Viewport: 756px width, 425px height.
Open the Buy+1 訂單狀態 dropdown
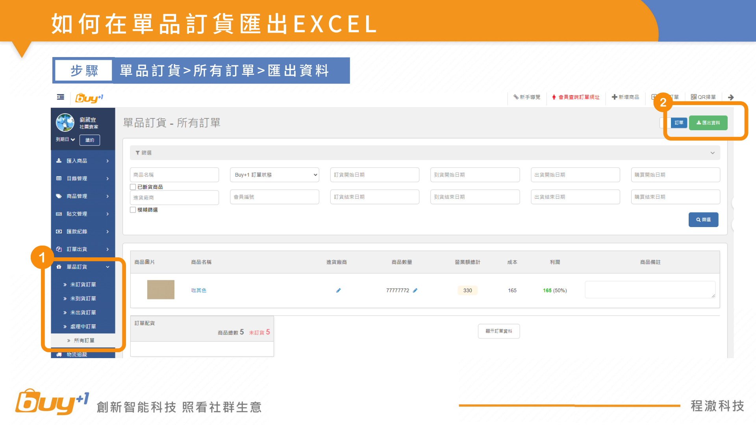click(274, 175)
